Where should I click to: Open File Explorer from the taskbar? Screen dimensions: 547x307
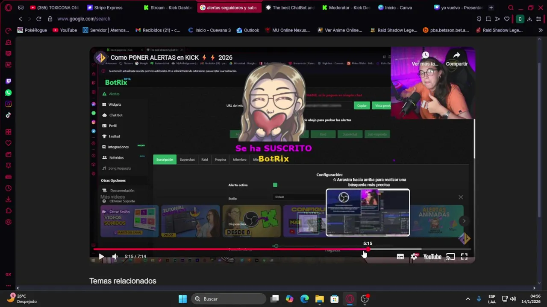pos(320,299)
